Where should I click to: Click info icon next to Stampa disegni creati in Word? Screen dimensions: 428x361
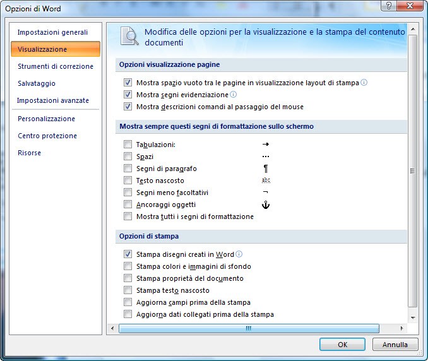tap(239, 254)
